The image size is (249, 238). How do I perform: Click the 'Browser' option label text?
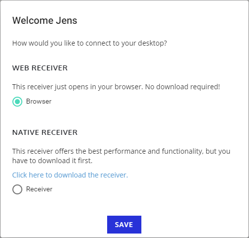coord(39,102)
